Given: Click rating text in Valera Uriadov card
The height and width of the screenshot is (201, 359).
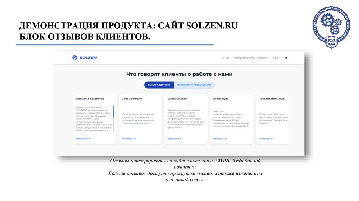Looking at the screenshot, I should click(174, 139).
